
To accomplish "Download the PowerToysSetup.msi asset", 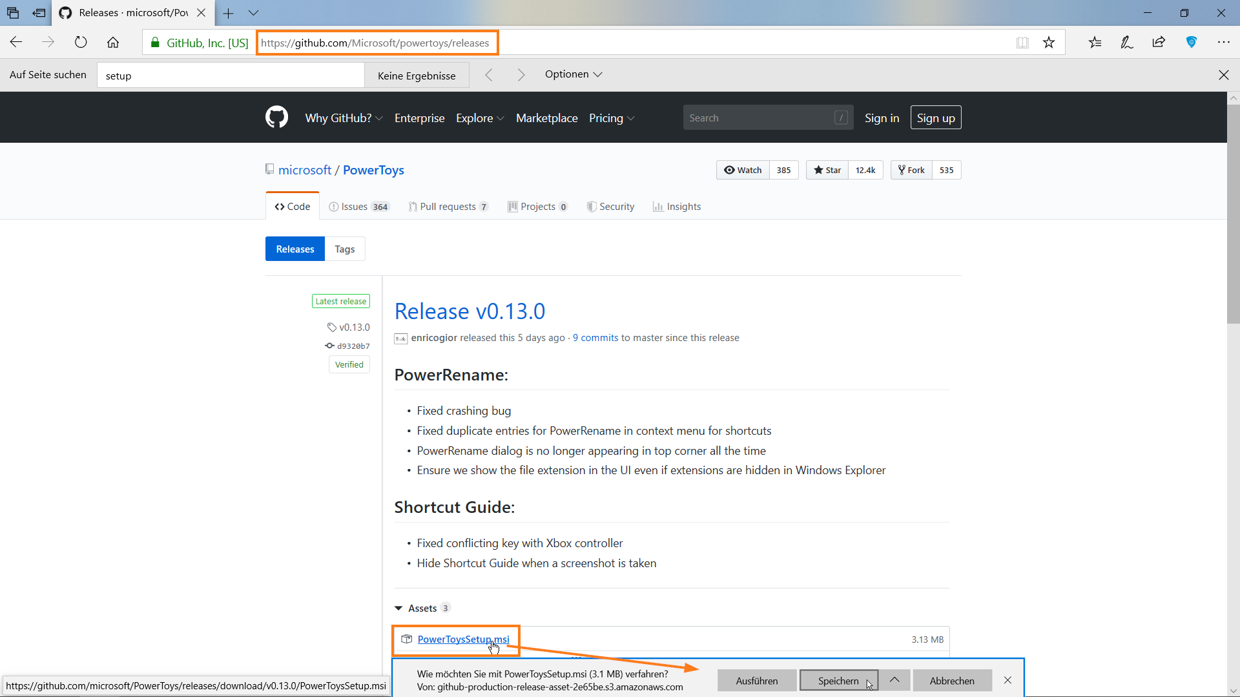I will [x=463, y=639].
